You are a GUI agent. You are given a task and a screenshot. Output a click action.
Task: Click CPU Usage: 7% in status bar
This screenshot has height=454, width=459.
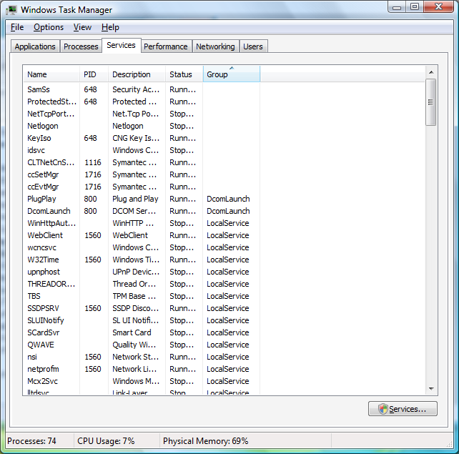point(106,441)
